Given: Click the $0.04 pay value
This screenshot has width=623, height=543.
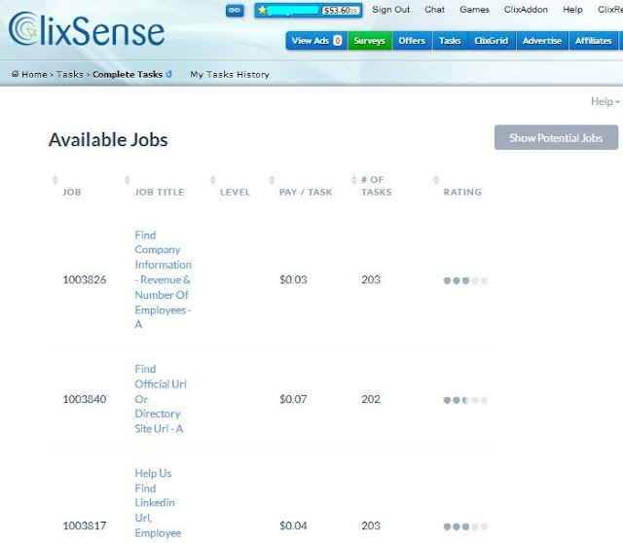Looking at the screenshot, I should [x=293, y=525].
